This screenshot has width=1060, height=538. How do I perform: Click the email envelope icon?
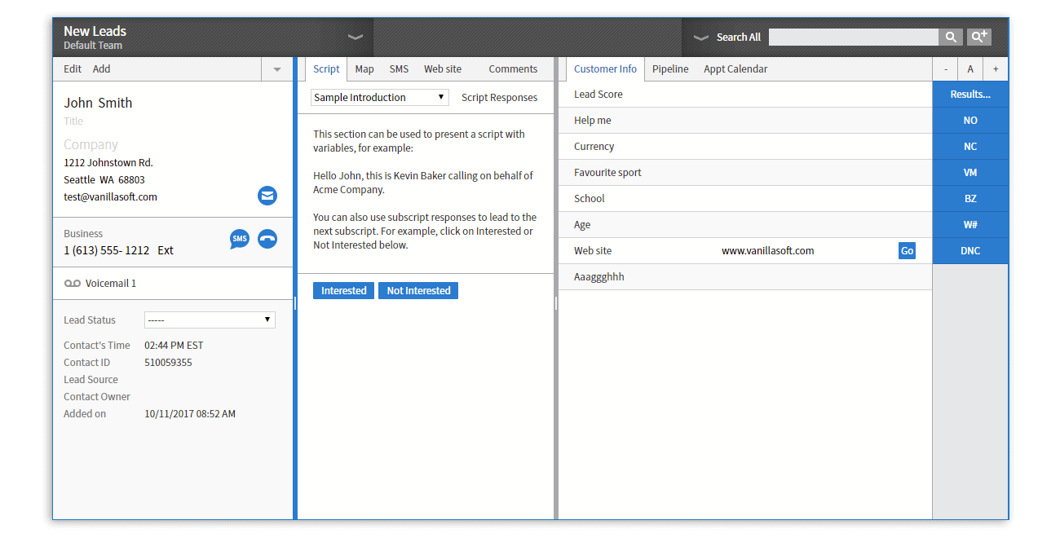pyautogui.click(x=267, y=196)
